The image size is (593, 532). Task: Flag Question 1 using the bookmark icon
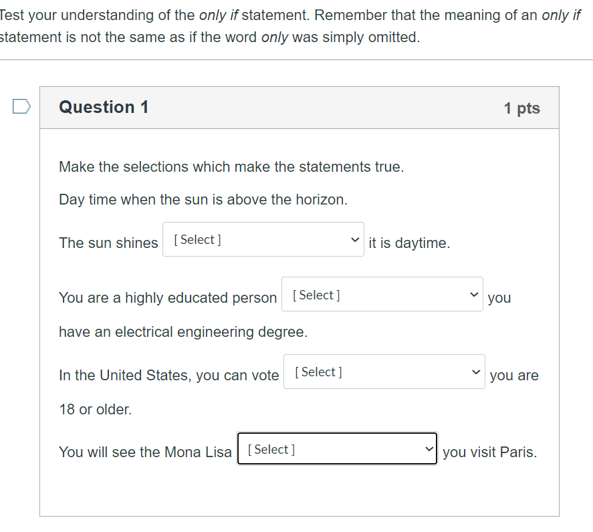tap(21, 104)
